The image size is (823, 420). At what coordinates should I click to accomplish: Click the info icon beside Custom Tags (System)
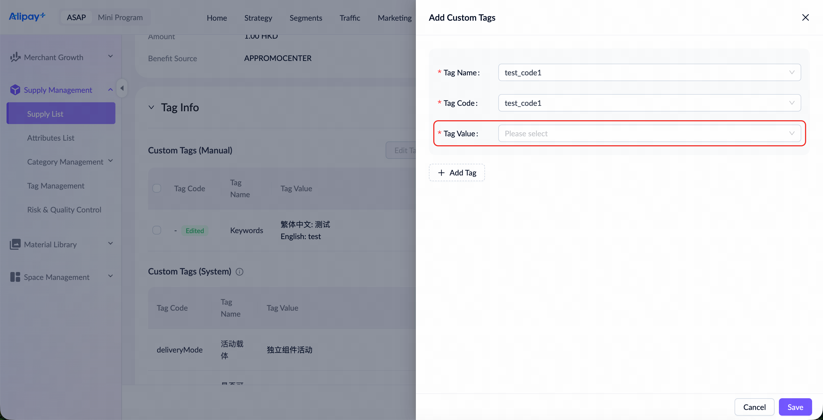pyautogui.click(x=239, y=272)
